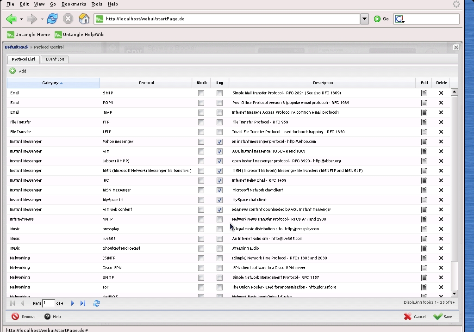Disable Log for the AIM protocol
The image size is (474, 332).
tap(220, 151)
